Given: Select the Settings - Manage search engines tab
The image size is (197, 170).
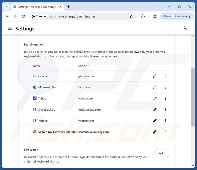Looking at the screenshot, I should coord(37,7).
